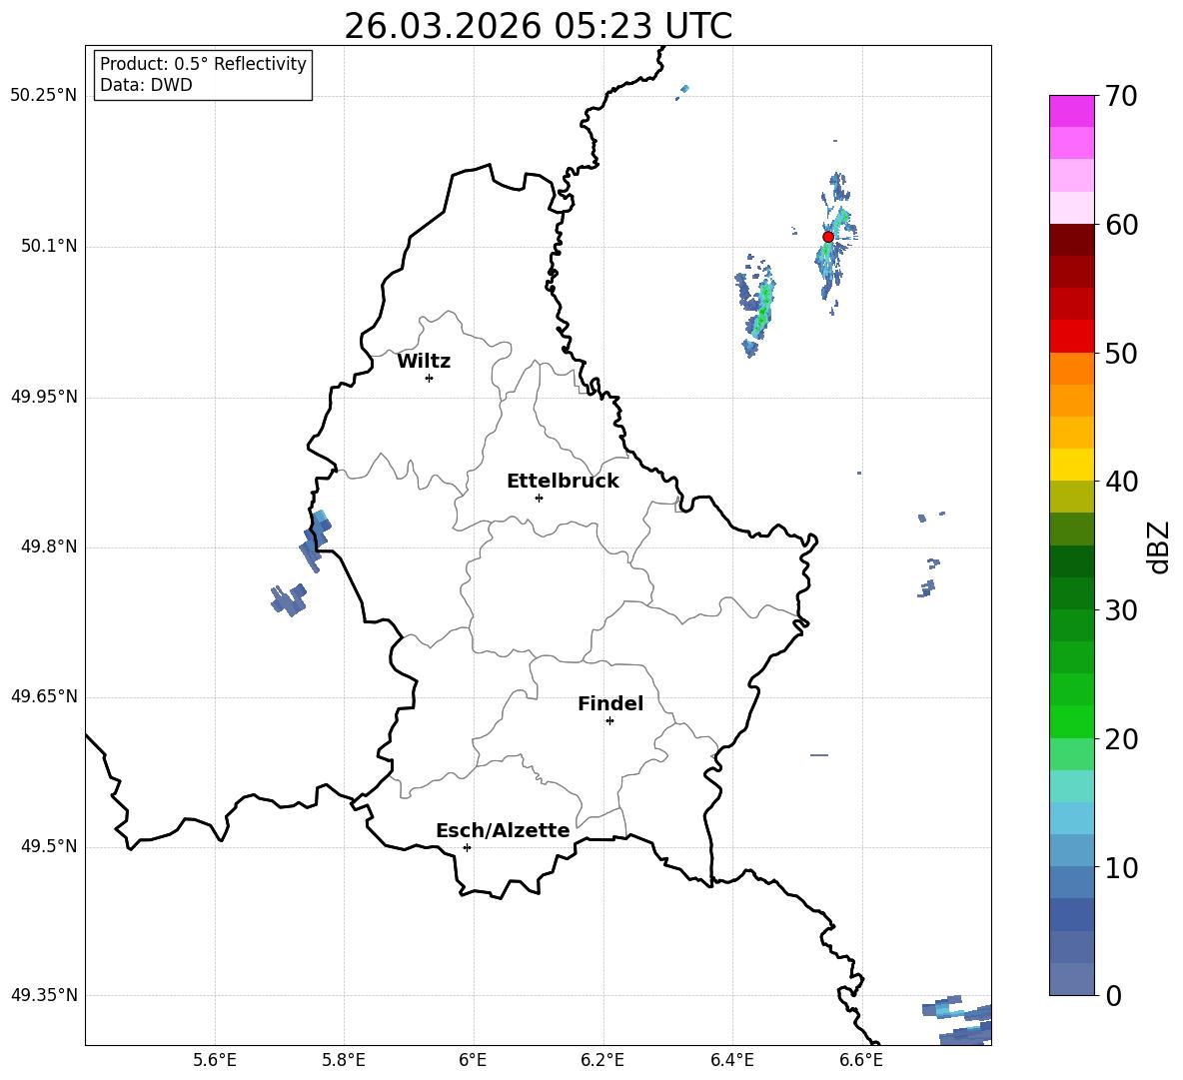This screenshot has height=1080, width=1183.
Task: Click the Wiltz station cross marker
Action: 430,378
